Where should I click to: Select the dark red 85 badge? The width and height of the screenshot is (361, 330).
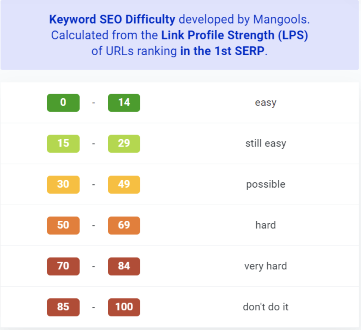tap(63, 307)
